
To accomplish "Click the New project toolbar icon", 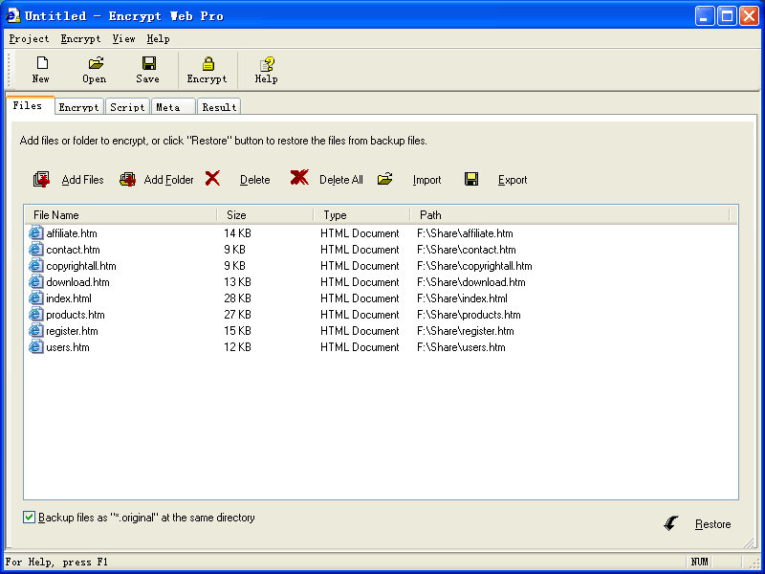I will point(40,64).
